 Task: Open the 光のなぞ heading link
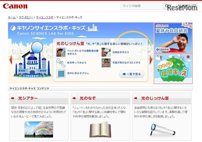[88, 98]
